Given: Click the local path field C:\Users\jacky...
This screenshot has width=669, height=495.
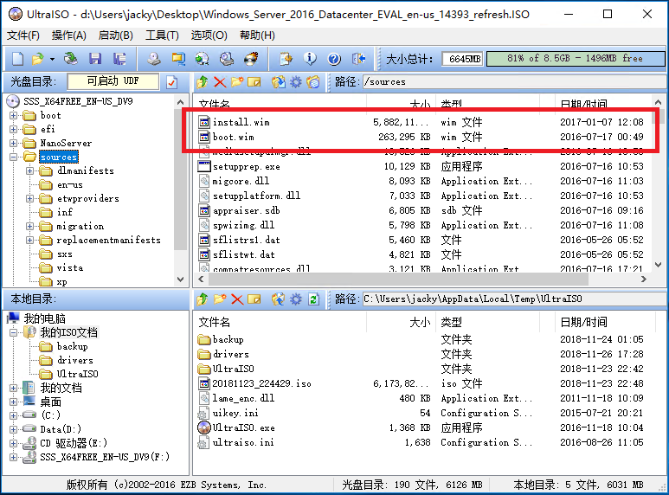Looking at the screenshot, I should (x=514, y=299).
